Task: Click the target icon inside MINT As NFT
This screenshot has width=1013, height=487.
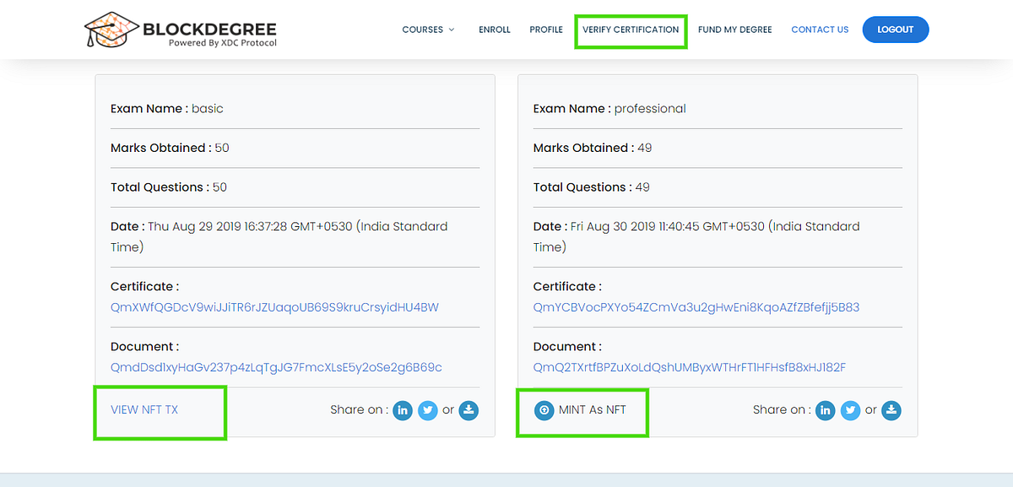Action: coord(543,409)
